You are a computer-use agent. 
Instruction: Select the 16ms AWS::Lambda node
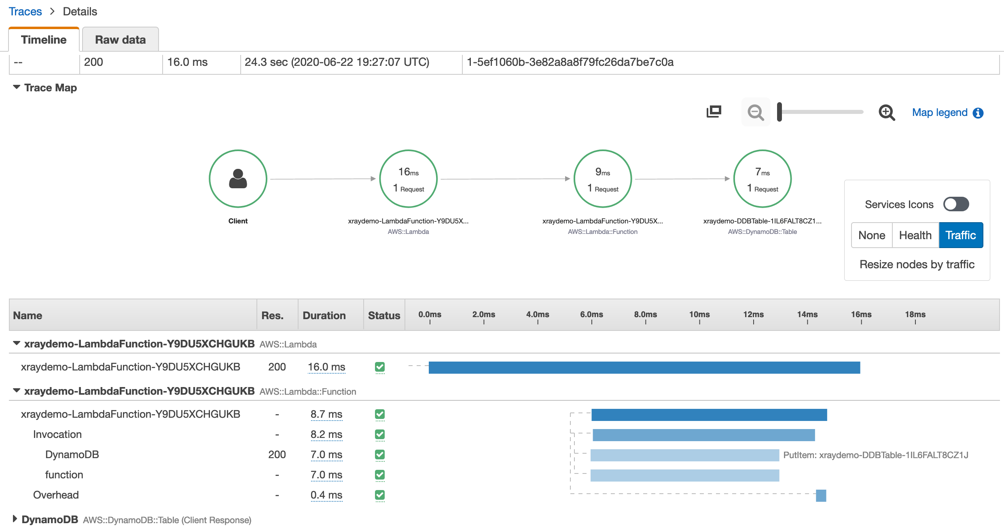pyautogui.click(x=408, y=179)
